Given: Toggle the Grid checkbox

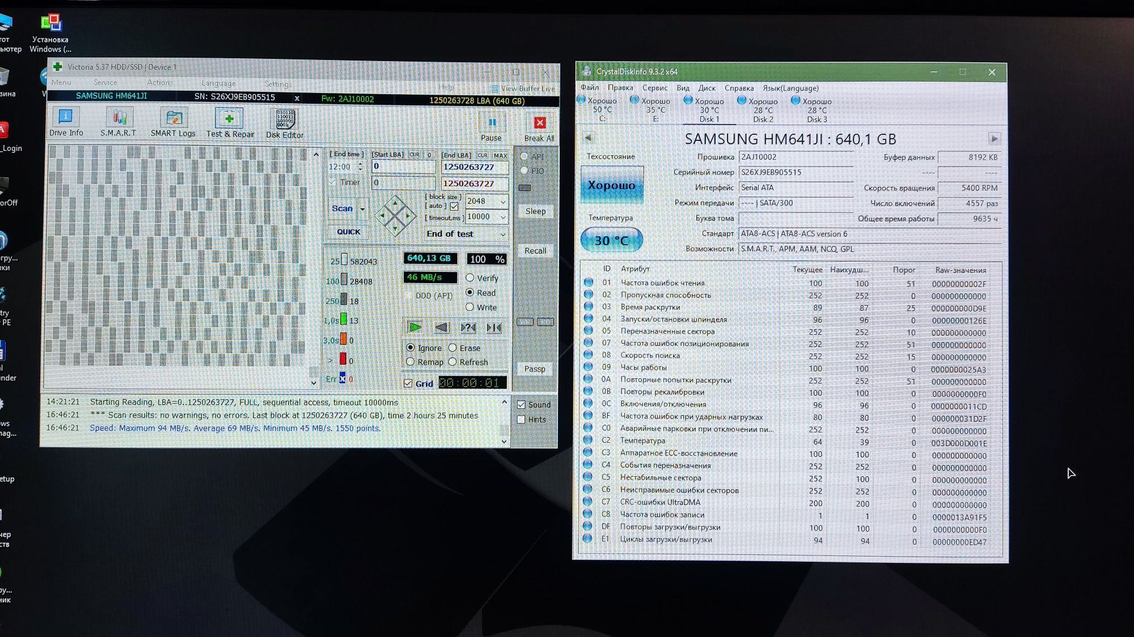Looking at the screenshot, I should click(408, 383).
